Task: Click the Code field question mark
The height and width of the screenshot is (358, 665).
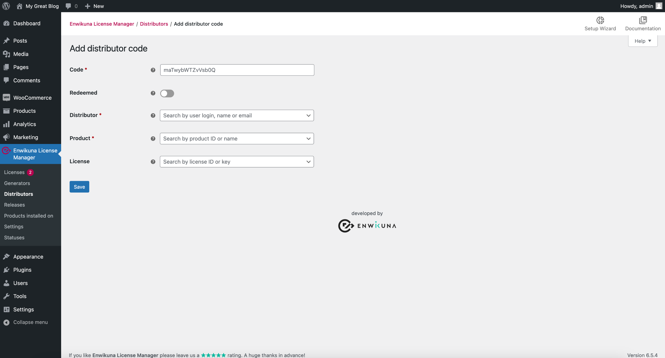Action: tap(153, 70)
